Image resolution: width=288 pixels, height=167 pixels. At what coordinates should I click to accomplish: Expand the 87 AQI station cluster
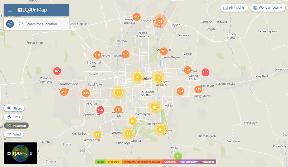[118, 93]
